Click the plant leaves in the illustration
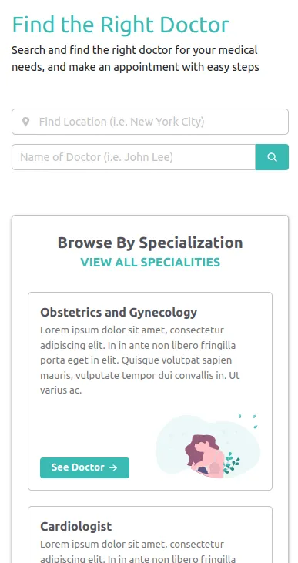298x563 pixels. pyautogui.click(x=231, y=463)
